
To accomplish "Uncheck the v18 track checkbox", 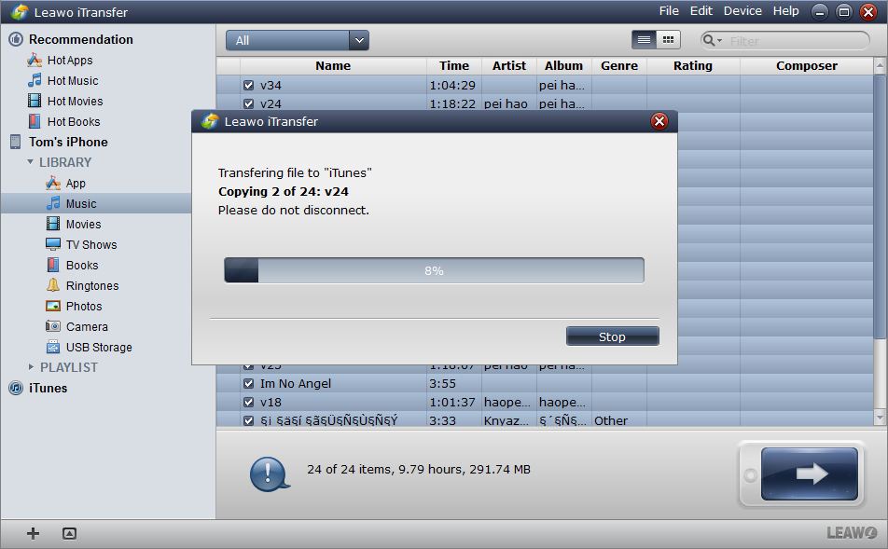I will click(x=248, y=402).
